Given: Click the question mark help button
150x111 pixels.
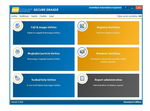Looking at the screenshot, I should pyautogui.click(x=125, y=8).
